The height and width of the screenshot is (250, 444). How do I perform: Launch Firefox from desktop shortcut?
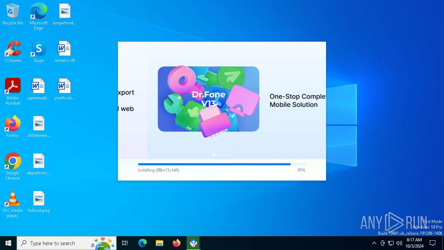tap(13, 127)
